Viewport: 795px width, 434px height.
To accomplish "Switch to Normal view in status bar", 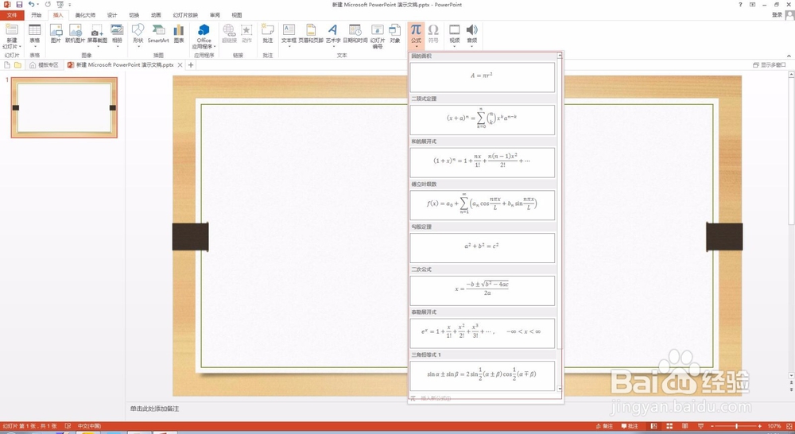I will pyautogui.click(x=653, y=426).
